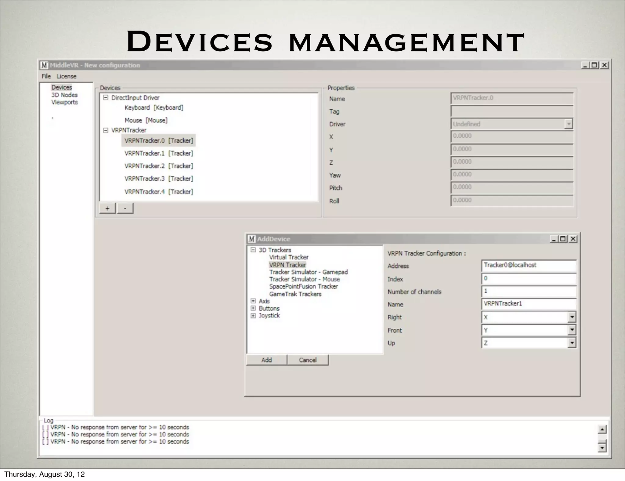This screenshot has height=481, width=625.
Task: Open the License menu
Action: 67,76
